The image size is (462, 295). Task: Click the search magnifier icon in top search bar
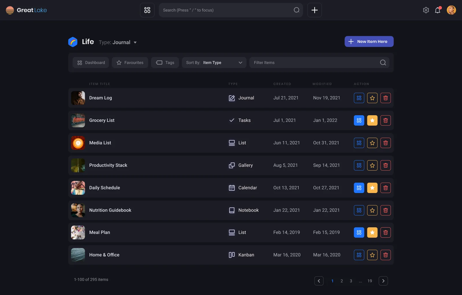point(296,10)
